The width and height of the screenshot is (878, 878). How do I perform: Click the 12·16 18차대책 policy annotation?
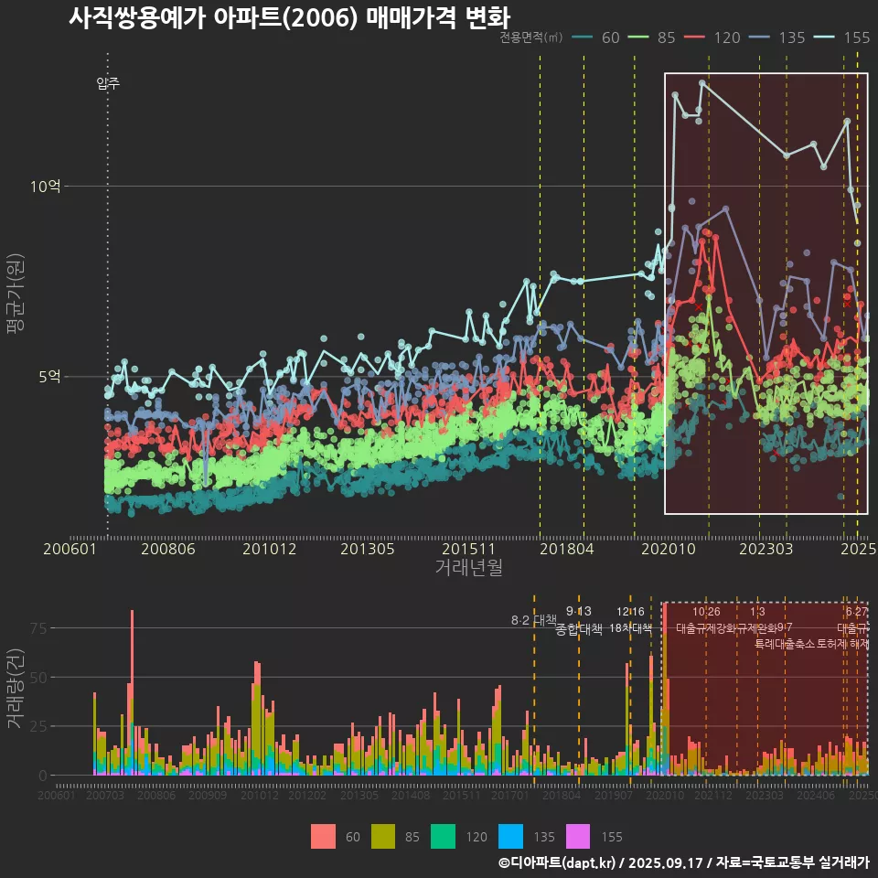point(630,620)
